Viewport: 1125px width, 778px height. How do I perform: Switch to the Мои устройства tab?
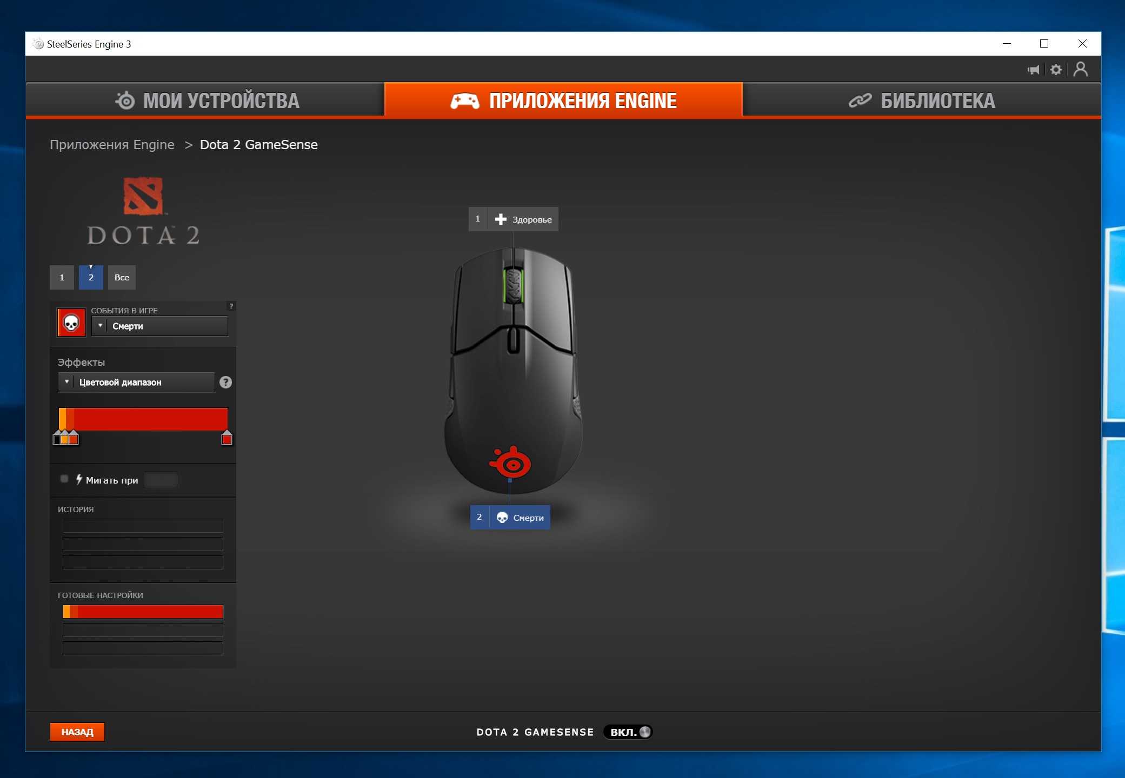(x=205, y=100)
